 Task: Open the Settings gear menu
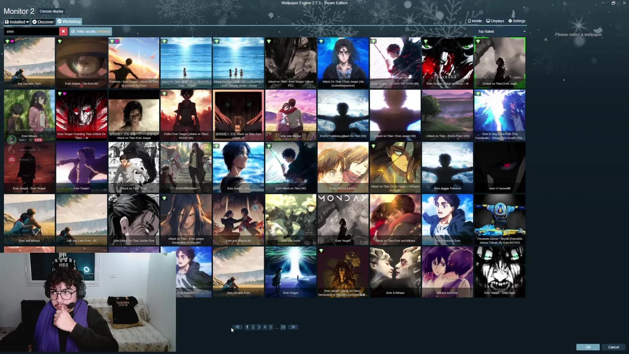point(517,21)
